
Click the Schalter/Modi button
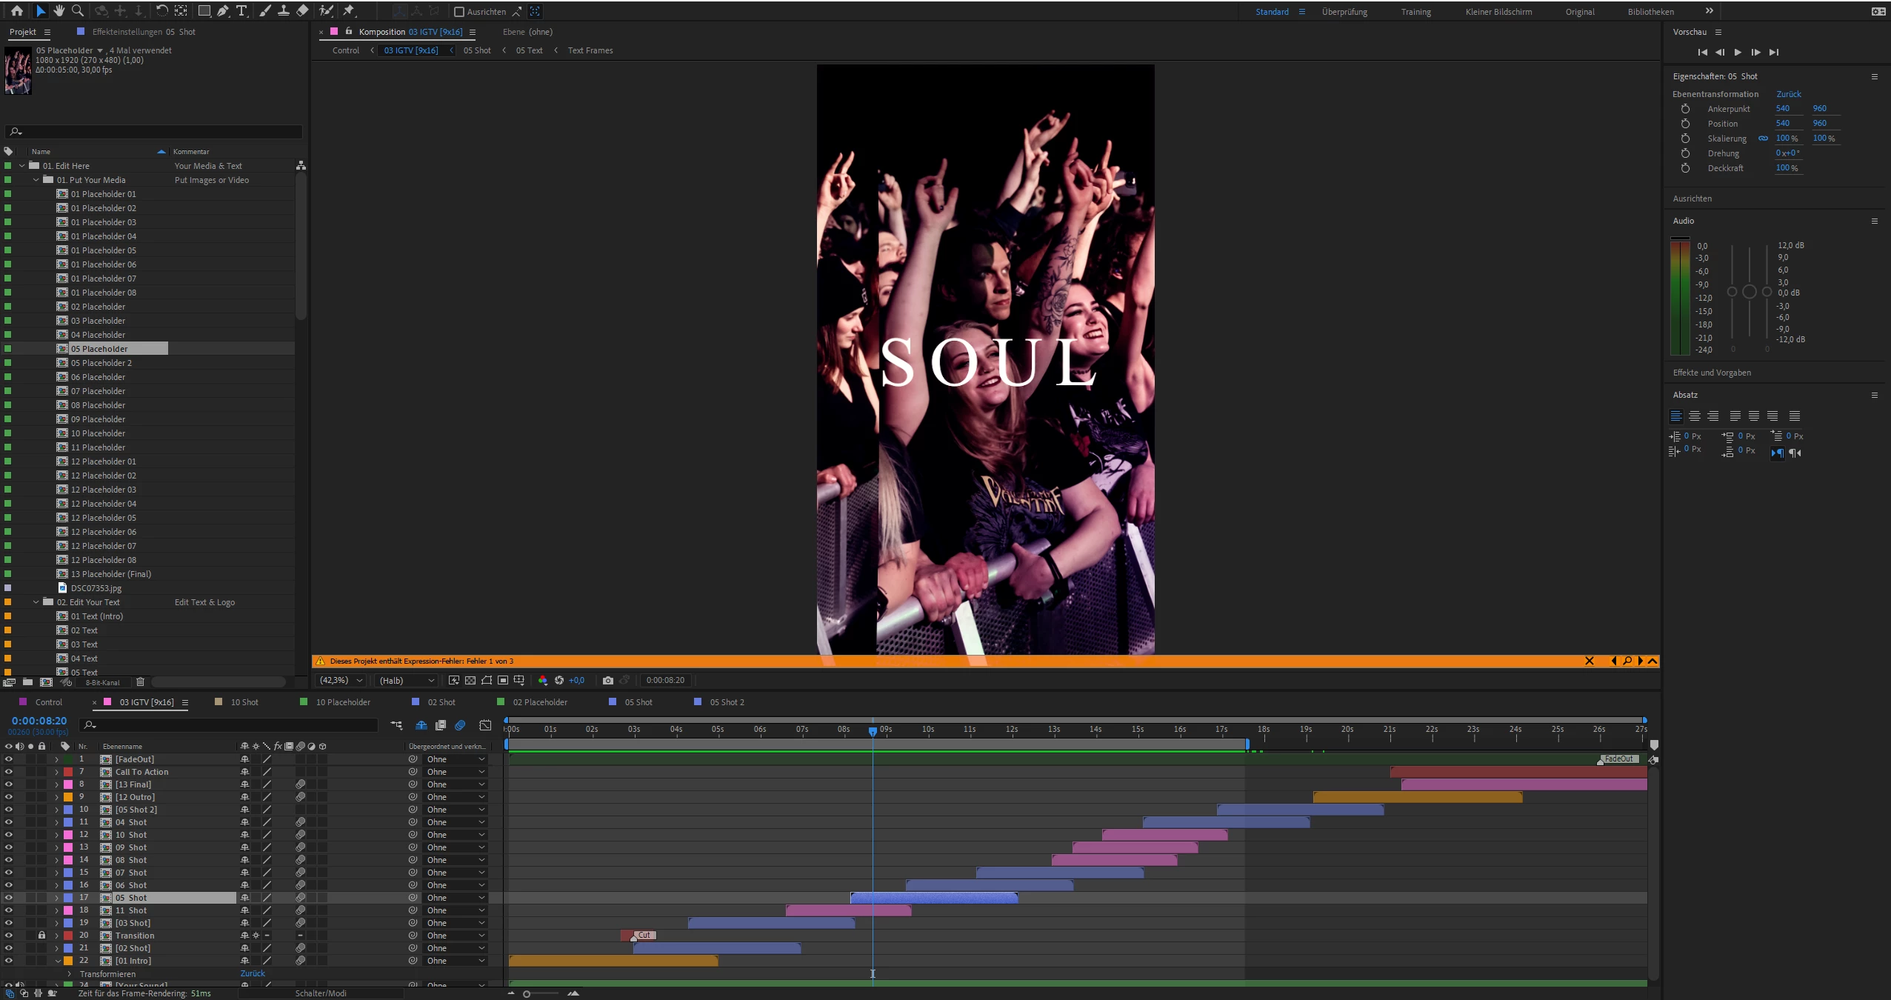click(320, 993)
